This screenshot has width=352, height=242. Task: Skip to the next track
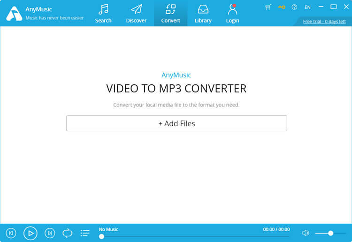pyautogui.click(x=50, y=233)
